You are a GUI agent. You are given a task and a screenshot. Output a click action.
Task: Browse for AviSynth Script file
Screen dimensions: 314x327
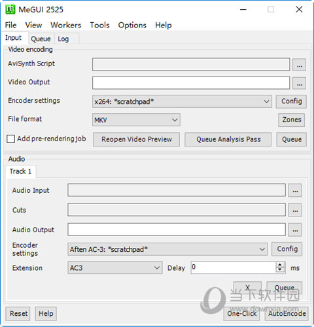point(299,65)
